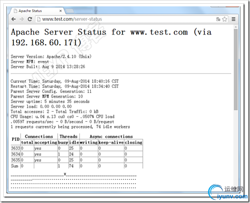Image resolution: width=250 pixels, height=203 pixels.
Task: Click the Apache Server Status heading
Action: click(111, 37)
